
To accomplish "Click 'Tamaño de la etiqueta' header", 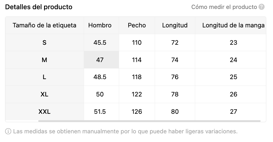I will 44,25.
